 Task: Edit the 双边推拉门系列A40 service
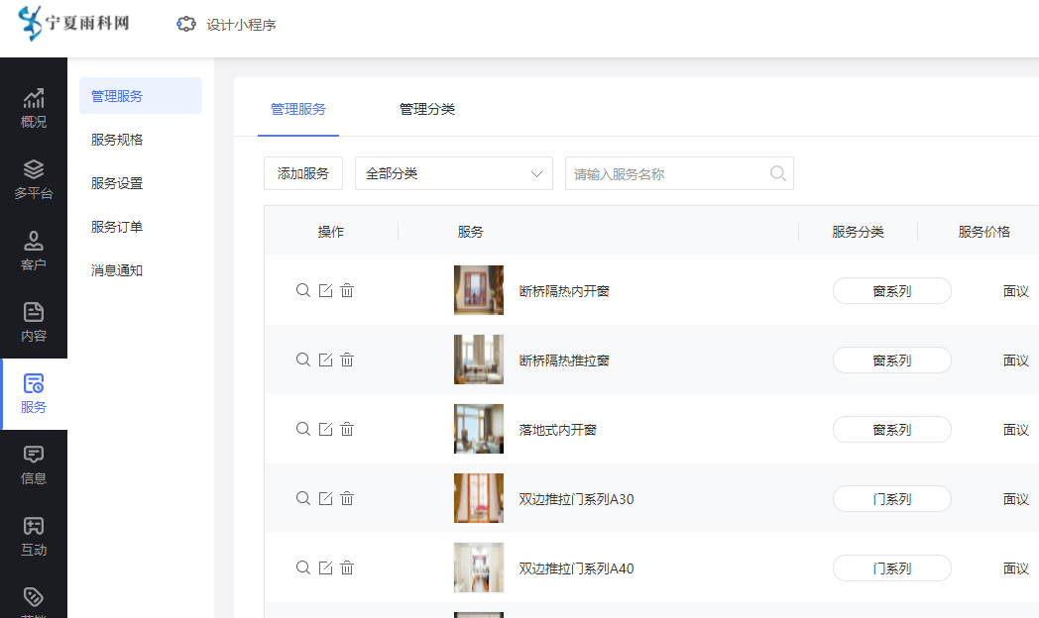325,567
